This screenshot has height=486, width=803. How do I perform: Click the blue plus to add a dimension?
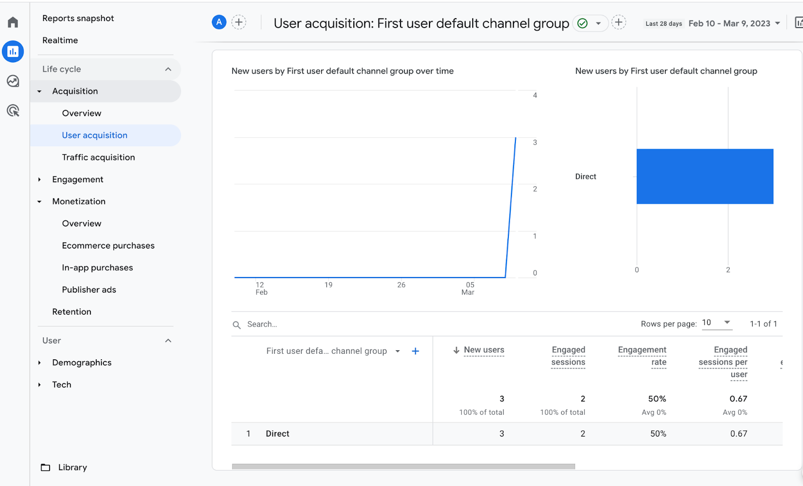pos(415,351)
